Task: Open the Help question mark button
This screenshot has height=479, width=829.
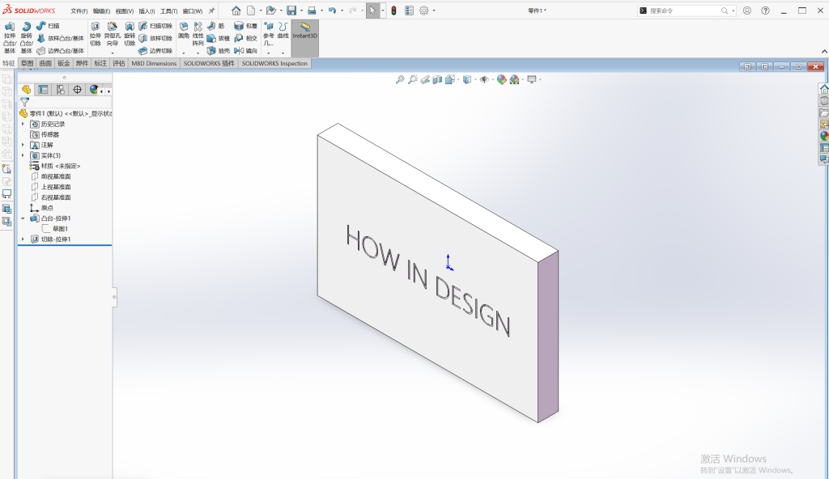Action: pyautogui.click(x=766, y=11)
